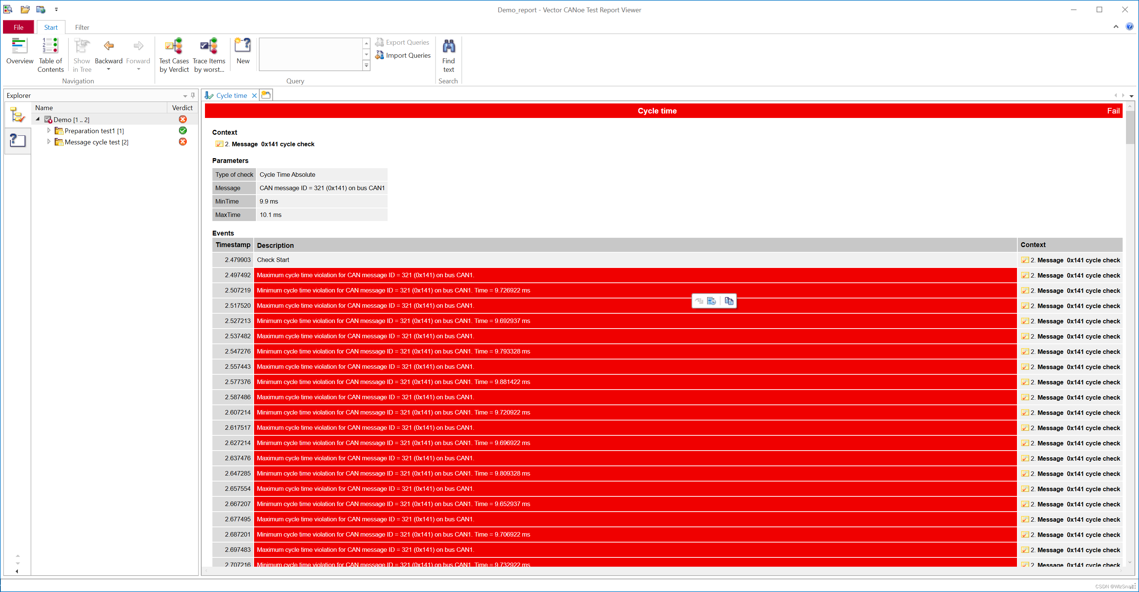This screenshot has width=1139, height=592.
Task: Click the event with Time = 9.726922 ms
Action: (635, 291)
